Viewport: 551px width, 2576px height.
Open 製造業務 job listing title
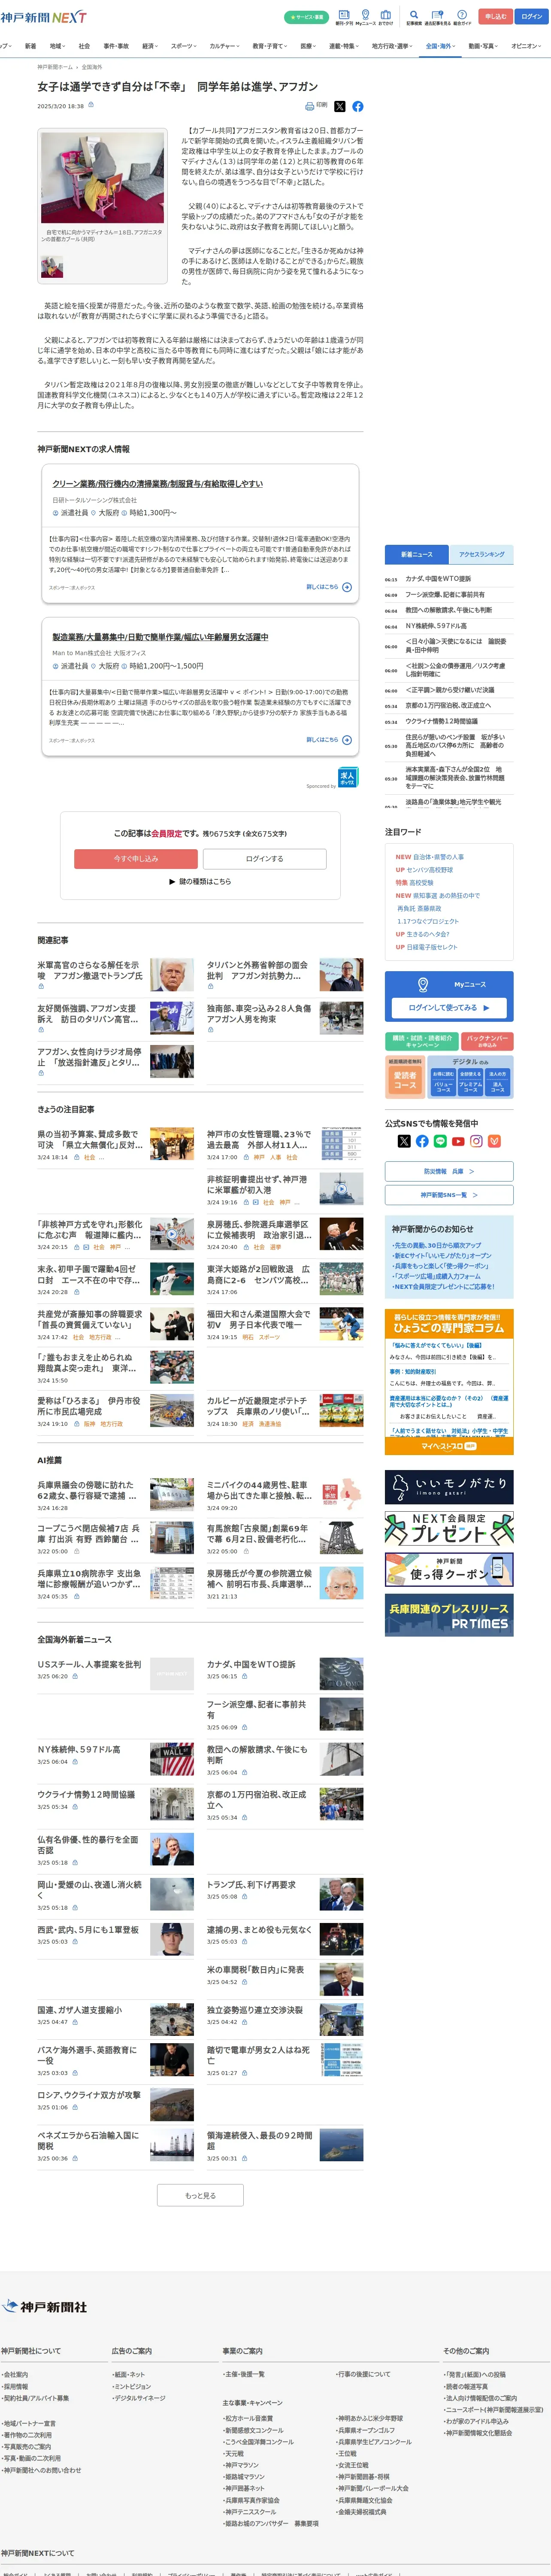pos(160,637)
